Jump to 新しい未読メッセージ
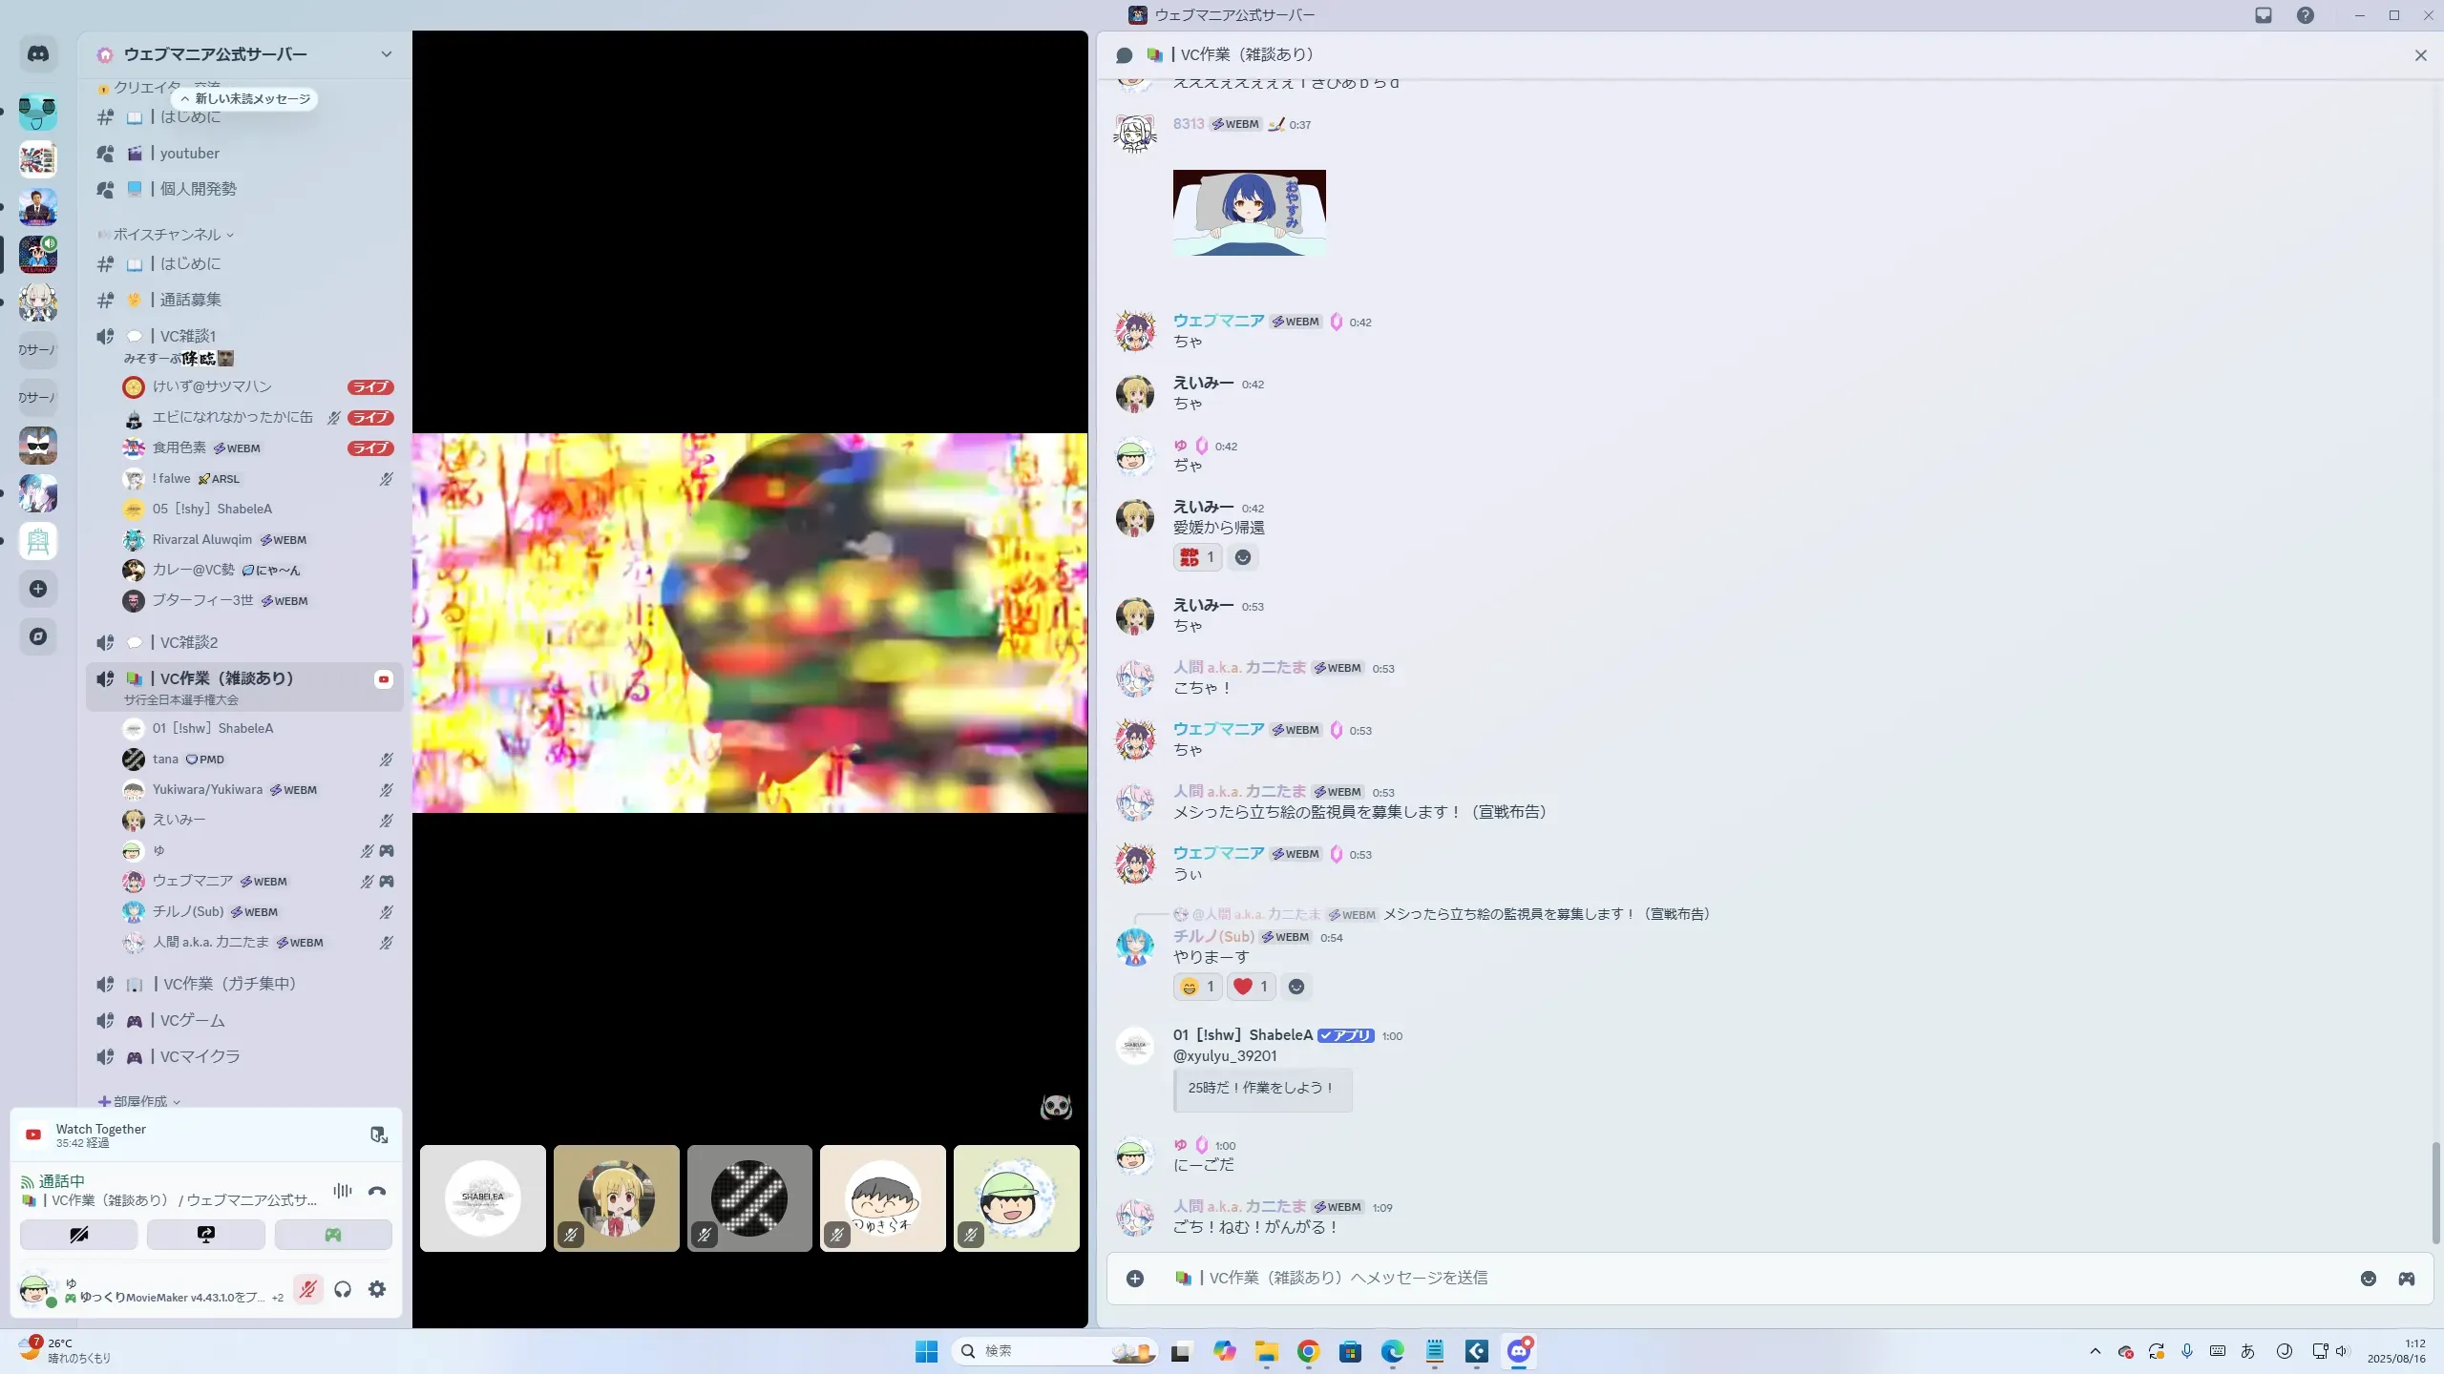Viewport: 2444px width, 1374px height. [x=245, y=98]
